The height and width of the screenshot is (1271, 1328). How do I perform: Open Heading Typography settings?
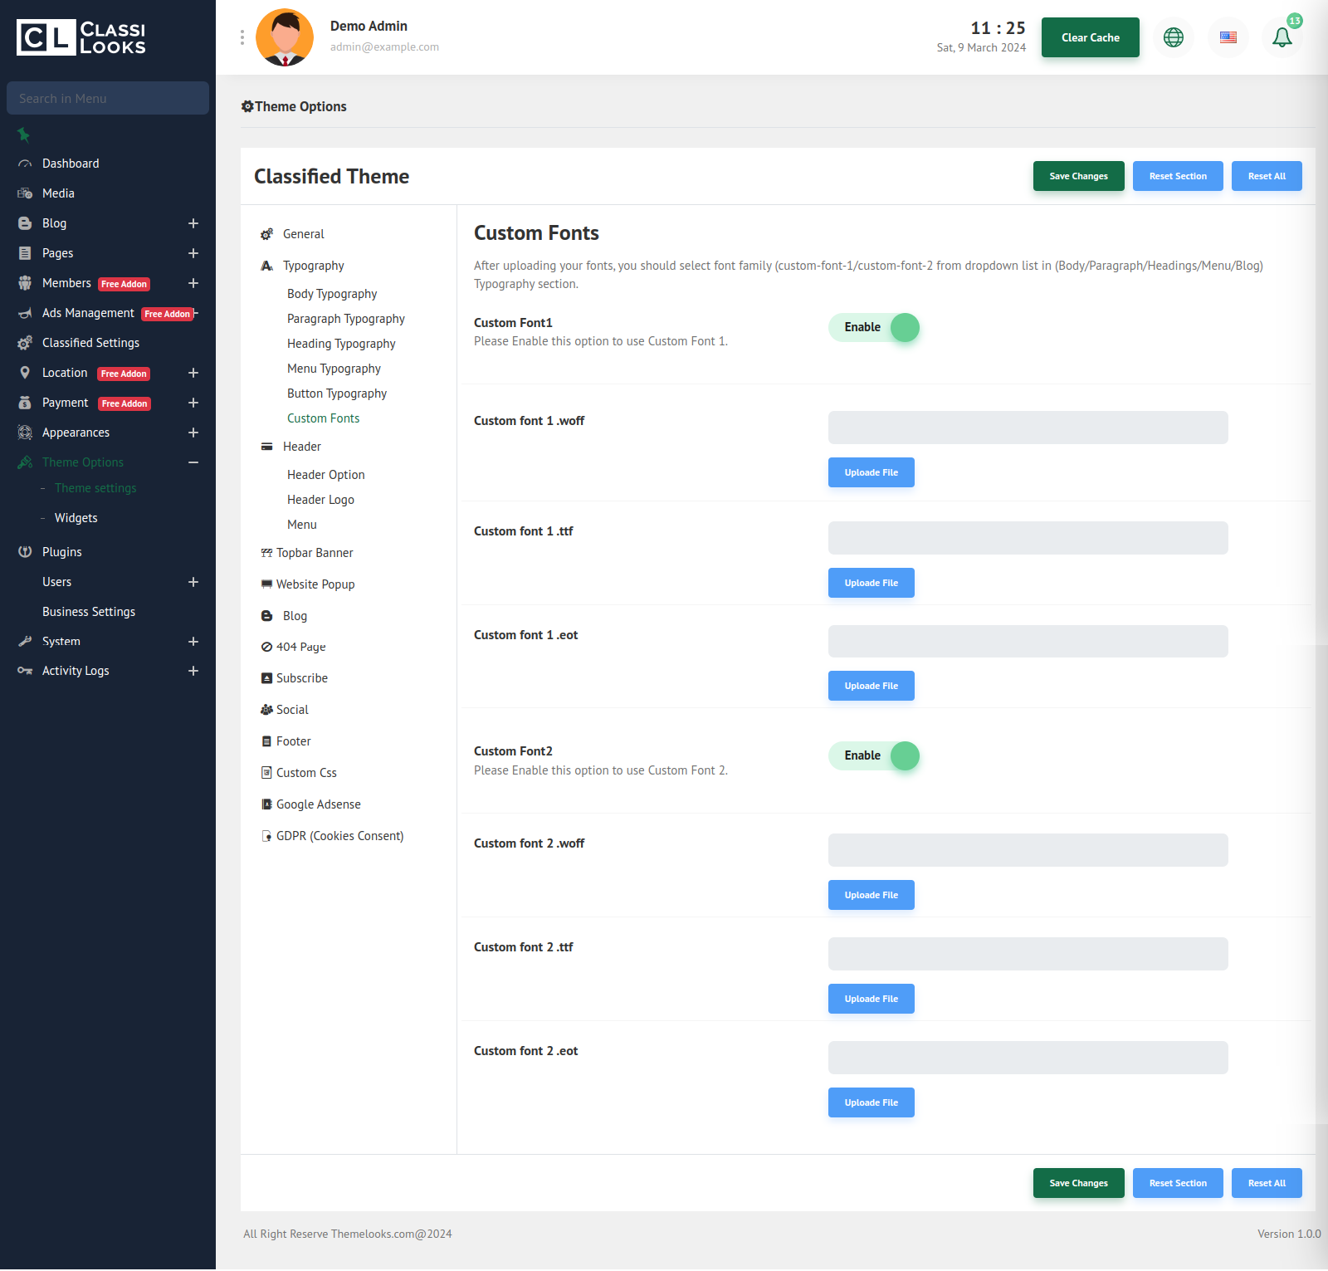tap(341, 344)
